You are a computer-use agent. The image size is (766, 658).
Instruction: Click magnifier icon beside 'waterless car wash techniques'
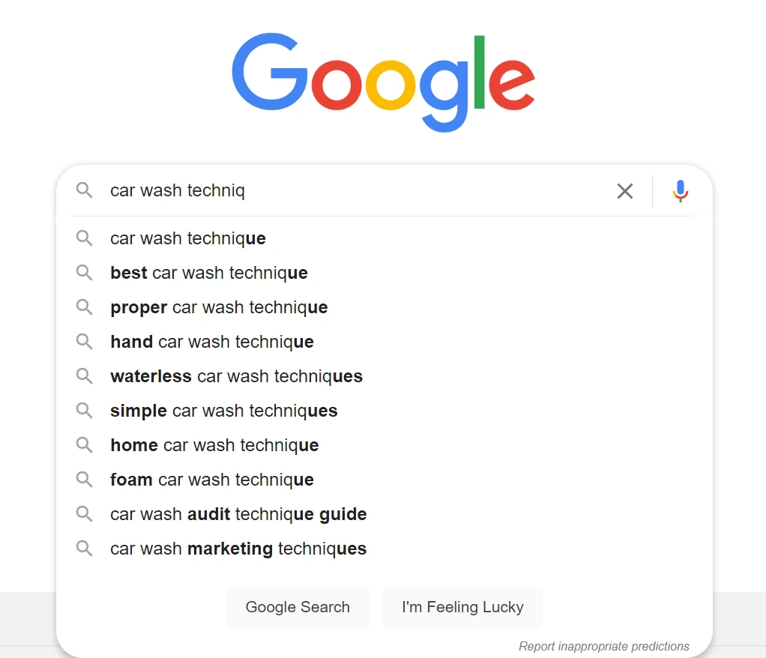coord(84,376)
